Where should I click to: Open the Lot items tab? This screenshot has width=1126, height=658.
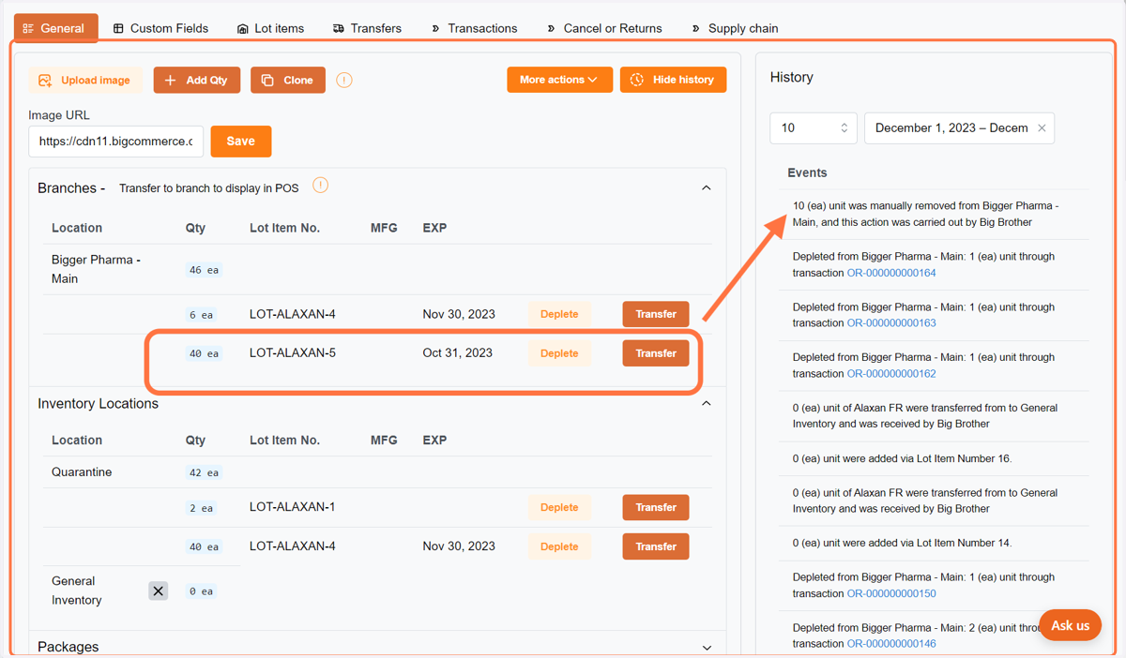270,28
